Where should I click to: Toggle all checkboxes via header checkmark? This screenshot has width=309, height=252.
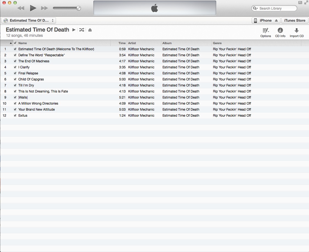15,43
